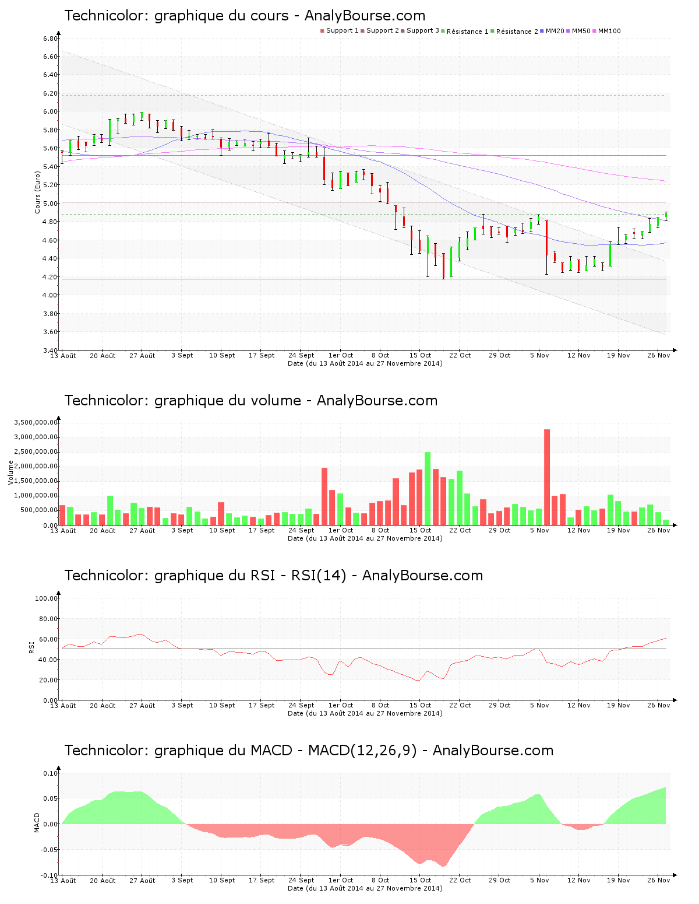The width and height of the screenshot is (699, 904).
Task: Click '8 Oct' on the MACD chart axis
Action: 380,880
